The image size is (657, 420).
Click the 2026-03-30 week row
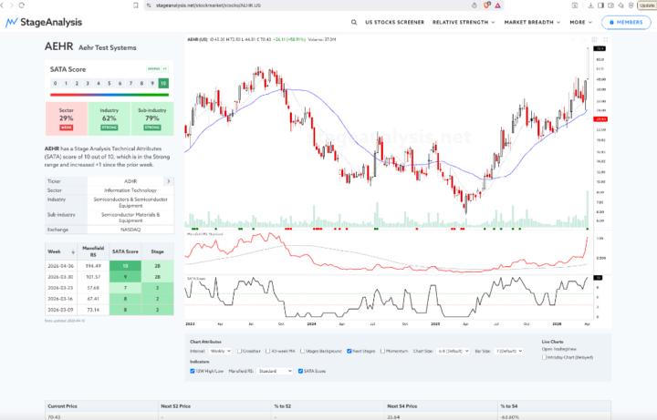click(109, 277)
